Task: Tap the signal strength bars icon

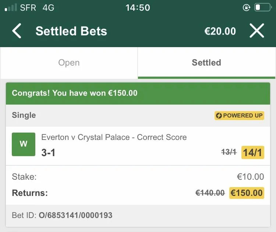Action: pyautogui.click(x=11, y=7)
